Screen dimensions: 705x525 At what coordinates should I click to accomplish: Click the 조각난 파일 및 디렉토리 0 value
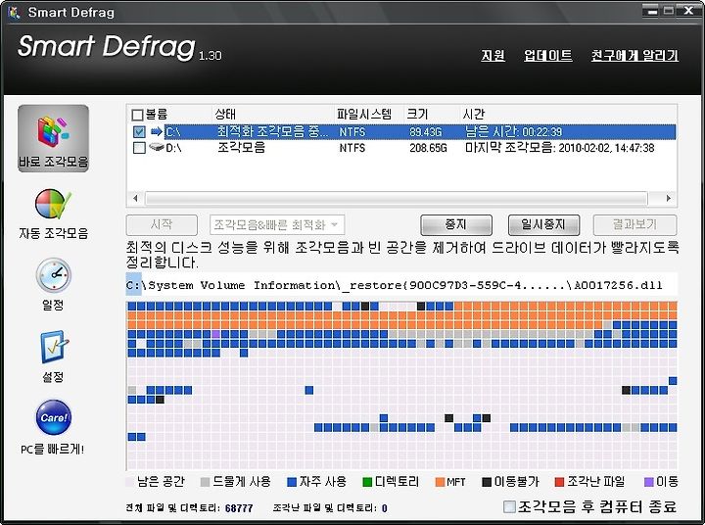[385, 508]
